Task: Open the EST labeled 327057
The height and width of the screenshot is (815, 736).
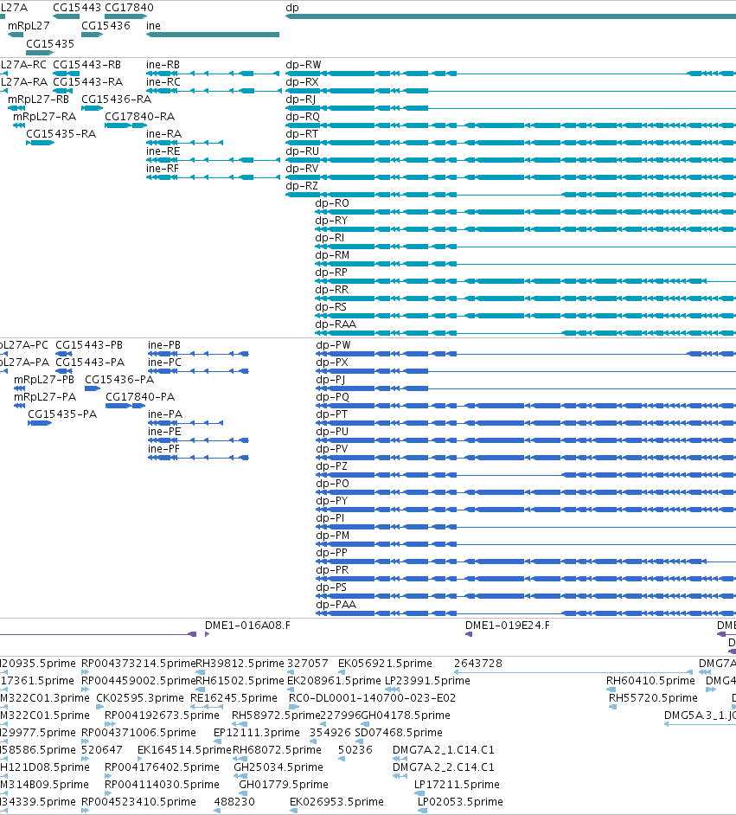Action: point(308,664)
